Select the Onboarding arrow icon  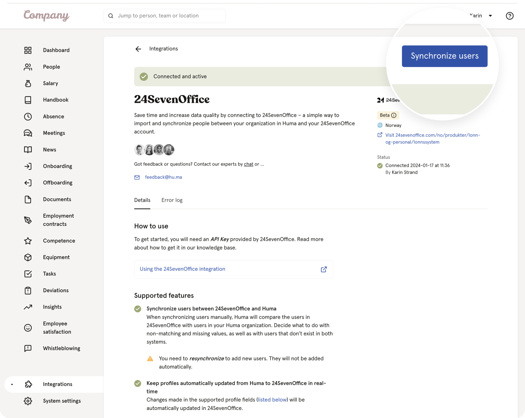point(28,166)
